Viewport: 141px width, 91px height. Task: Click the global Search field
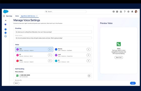click(65, 11)
